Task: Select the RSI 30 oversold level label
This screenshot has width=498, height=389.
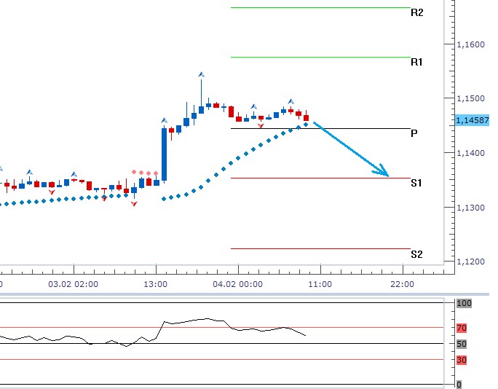Action: click(461, 360)
